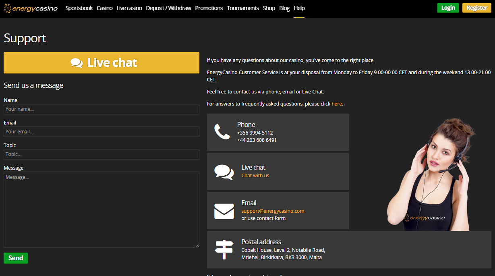The width and height of the screenshot is (495, 276).
Task: Open the Shop page
Action: (x=269, y=8)
